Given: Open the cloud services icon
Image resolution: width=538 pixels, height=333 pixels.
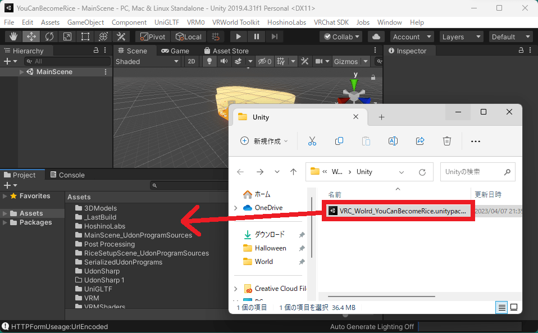Looking at the screenshot, I should coord(376,37).
